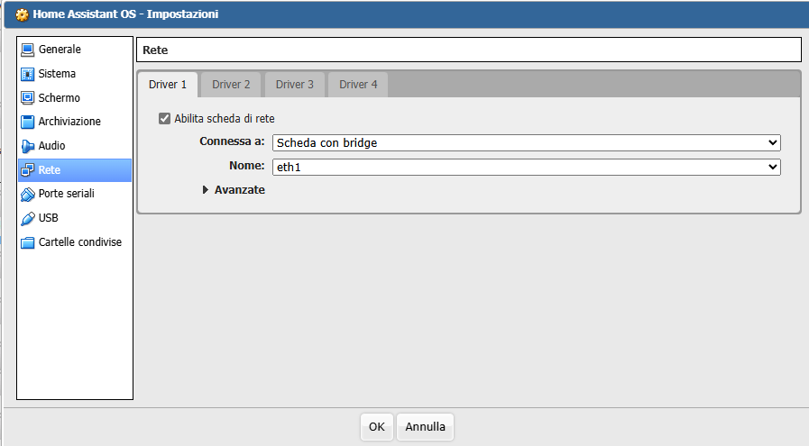
Task: Click the Rete network icon
Action: 27,170
